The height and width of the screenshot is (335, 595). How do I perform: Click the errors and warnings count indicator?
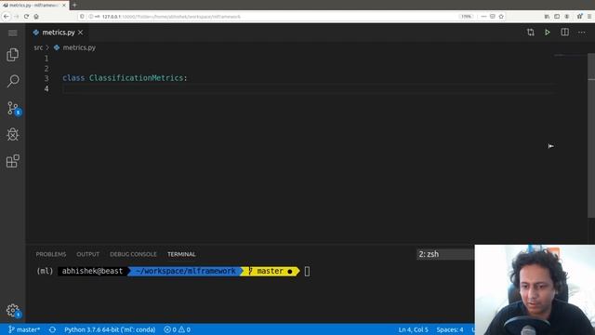coord(177,329)
